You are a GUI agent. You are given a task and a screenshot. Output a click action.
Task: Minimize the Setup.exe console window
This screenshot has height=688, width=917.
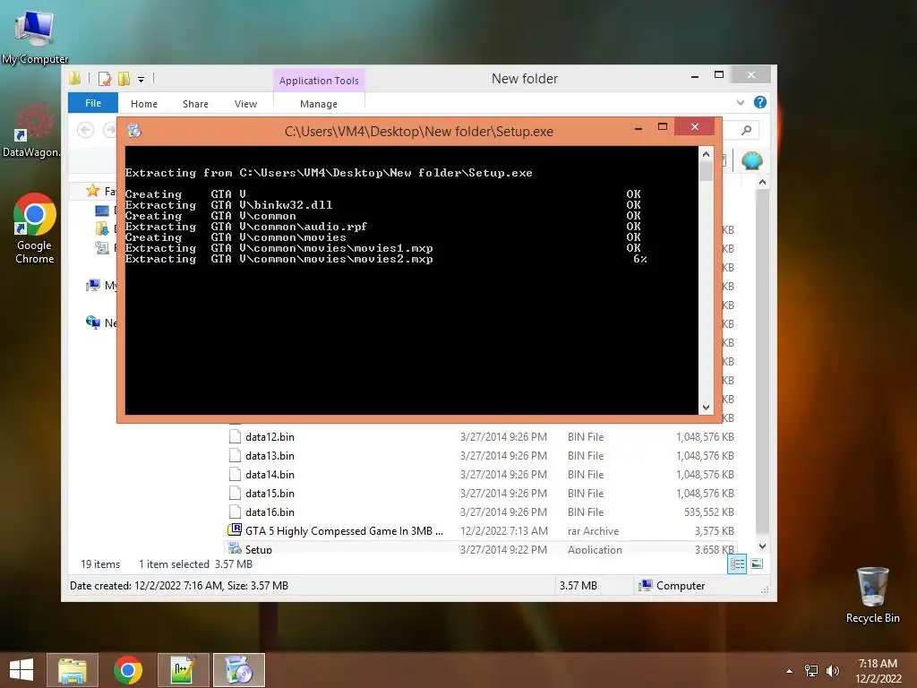[638, 127]
